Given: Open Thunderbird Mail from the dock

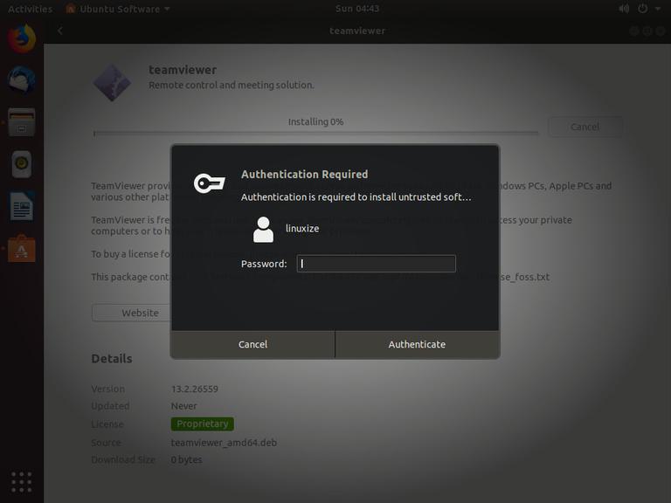Looking at the screenshot, I should pos(22,80).
